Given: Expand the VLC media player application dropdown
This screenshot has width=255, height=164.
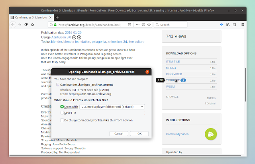Looking at the screenshot, I should [x=112, y=107].
